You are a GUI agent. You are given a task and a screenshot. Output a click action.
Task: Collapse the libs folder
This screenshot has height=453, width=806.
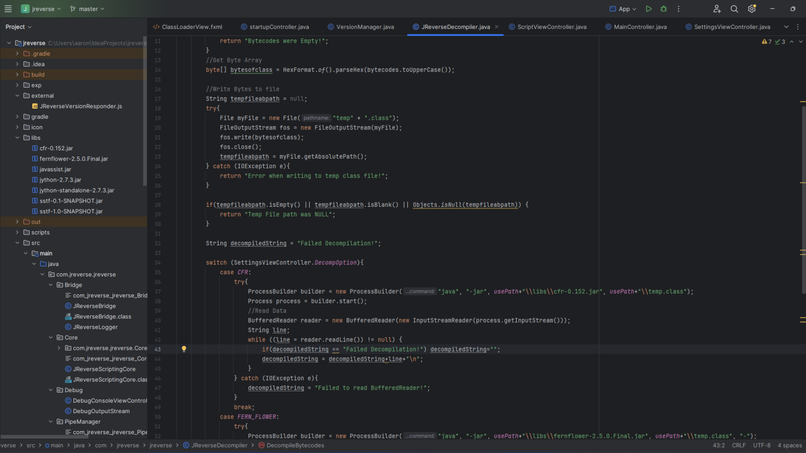point(17,138)
